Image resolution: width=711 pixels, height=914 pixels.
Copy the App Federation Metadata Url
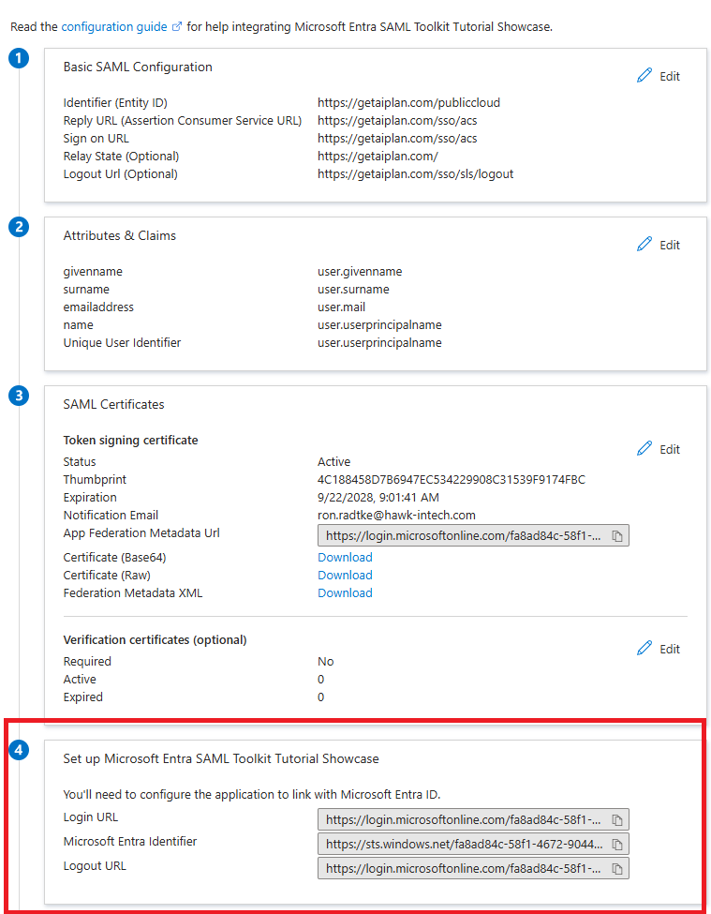[617, 536]
